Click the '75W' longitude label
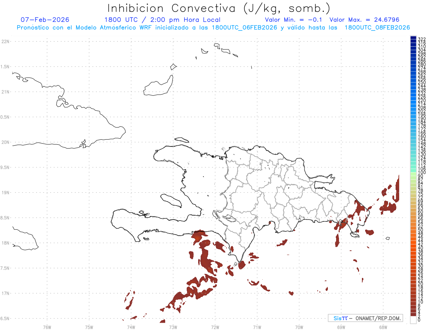 (89, 327)
